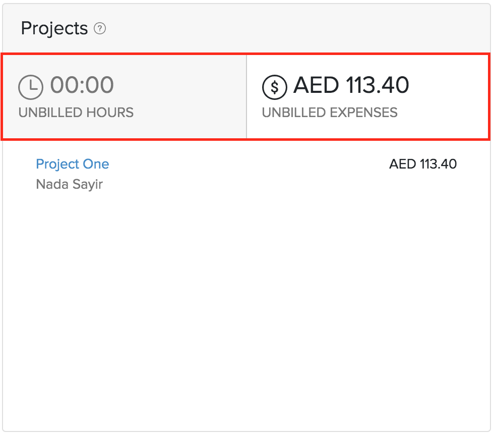Screen dimensions: 493x434
Task: Switch to the Unbilled Hours tab
Action: pyautogui.click(x=125, y=97)
